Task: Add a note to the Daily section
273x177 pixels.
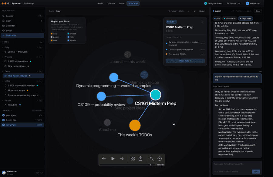Action: click(x=41, y=47)
